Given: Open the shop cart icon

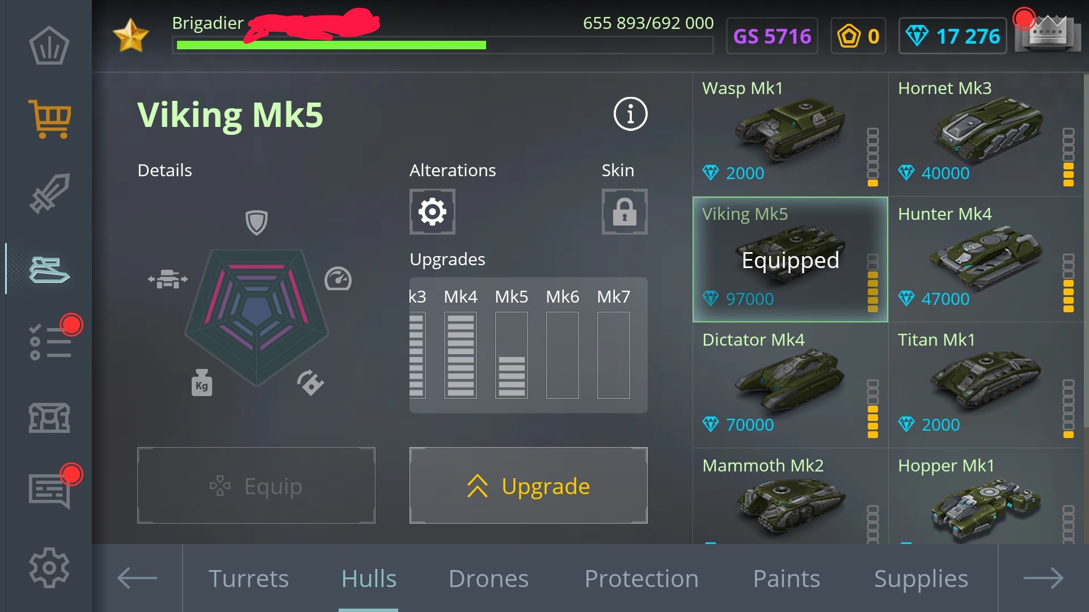Looking at the screenshot, I should click(x=50, y=118).
